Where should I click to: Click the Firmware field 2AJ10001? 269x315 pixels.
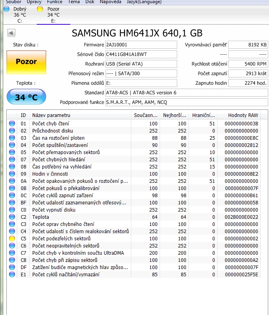[x=141, y=45]
